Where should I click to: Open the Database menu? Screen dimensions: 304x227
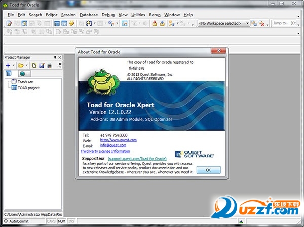(x=89, y=15)
